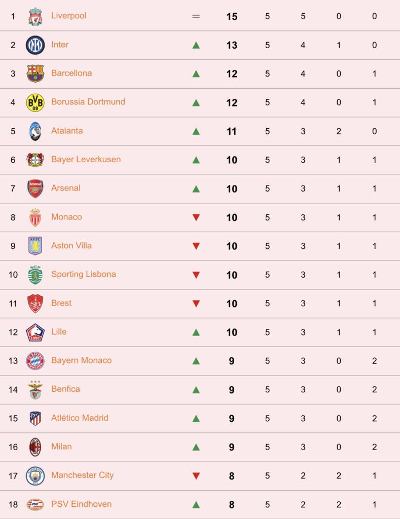
Task: Click the Inter club logo
Action: tap(35, 45)
